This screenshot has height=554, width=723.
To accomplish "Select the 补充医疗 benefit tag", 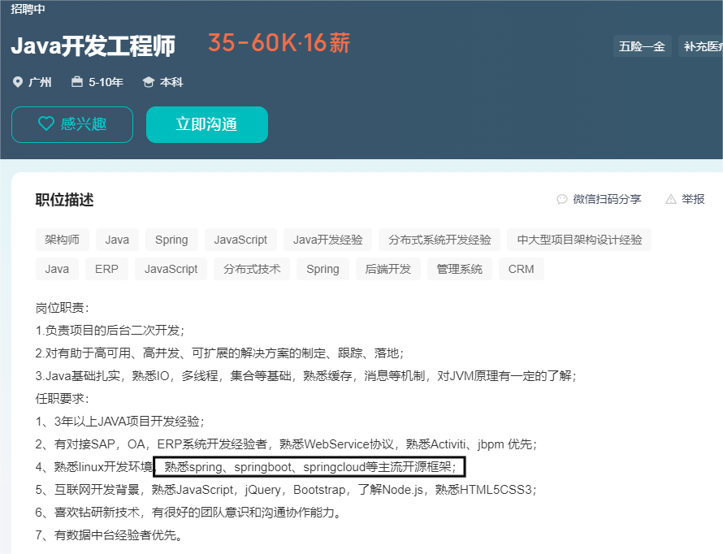I will [x=701, y=46].
